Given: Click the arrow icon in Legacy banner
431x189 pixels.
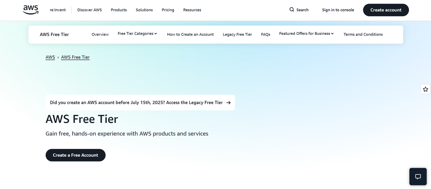Looking at the screenshot, I should [228, 102].
